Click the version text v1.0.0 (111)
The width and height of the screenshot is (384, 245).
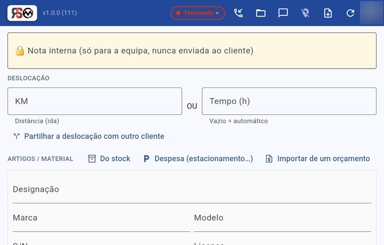(60, 13)
